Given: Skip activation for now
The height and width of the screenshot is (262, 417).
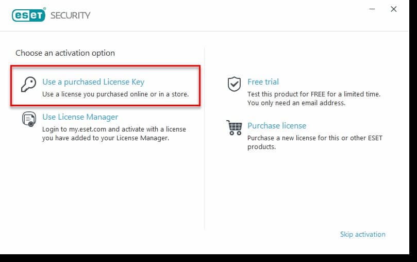Looking at the screenshot, I should 362,234.
